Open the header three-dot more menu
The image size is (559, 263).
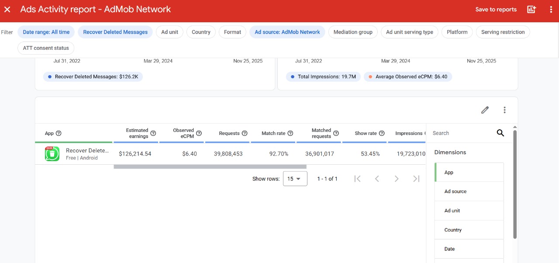(551, 9)
